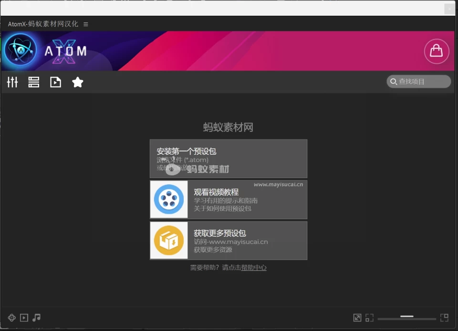The width and height of the screenshot is (458, 331).
Task: Open the AtomX panel hamburger menu
Action: [86, 24]
